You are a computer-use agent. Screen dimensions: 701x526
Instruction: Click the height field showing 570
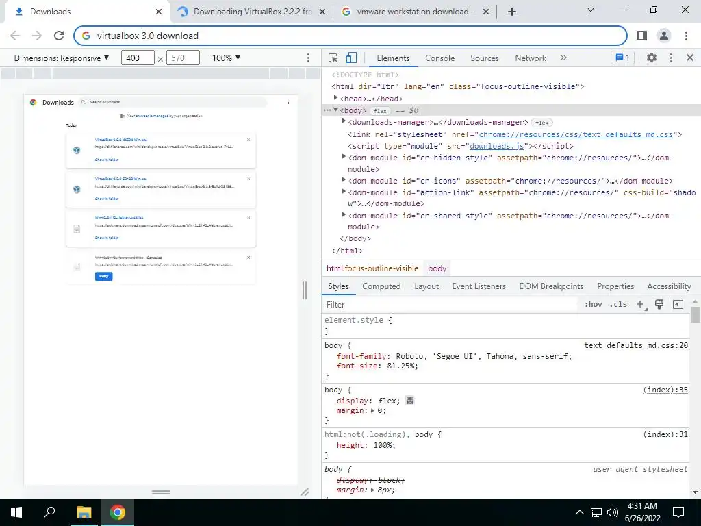click(183, 58)
